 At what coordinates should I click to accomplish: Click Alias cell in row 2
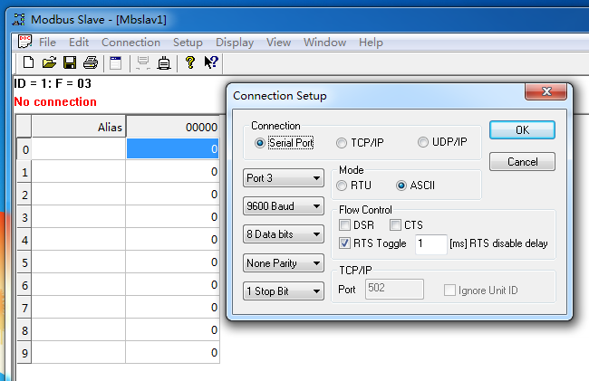(79, 195)
